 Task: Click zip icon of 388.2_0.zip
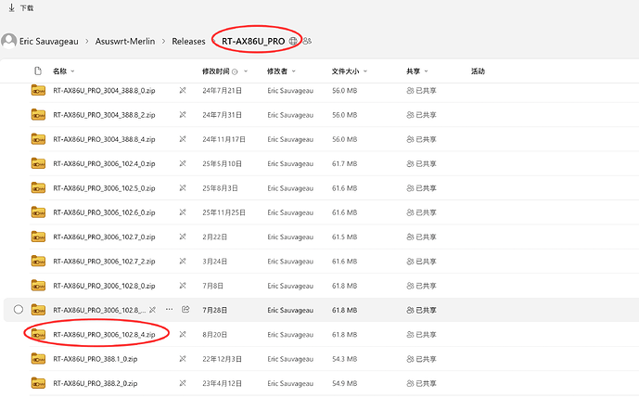[38, 383]
